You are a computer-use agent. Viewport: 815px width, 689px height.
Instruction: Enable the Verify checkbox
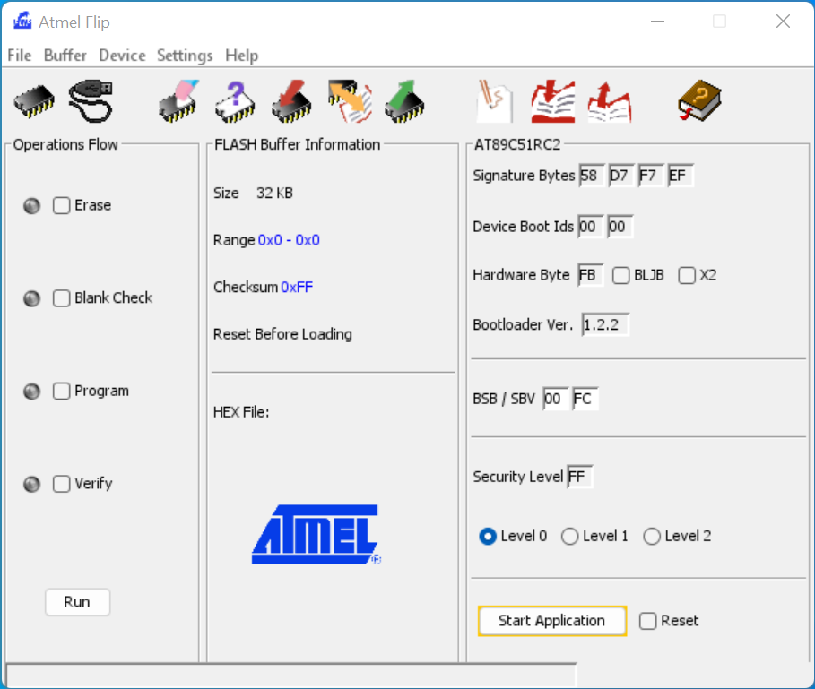click(x=61, y=484)
